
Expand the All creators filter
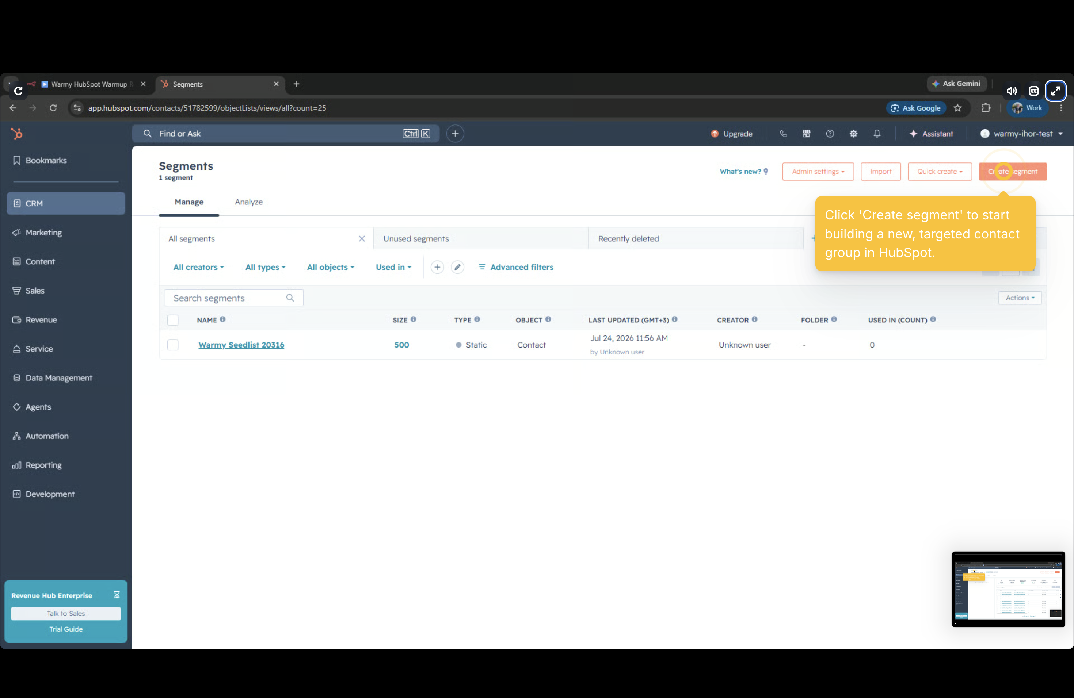coord(199,267)
